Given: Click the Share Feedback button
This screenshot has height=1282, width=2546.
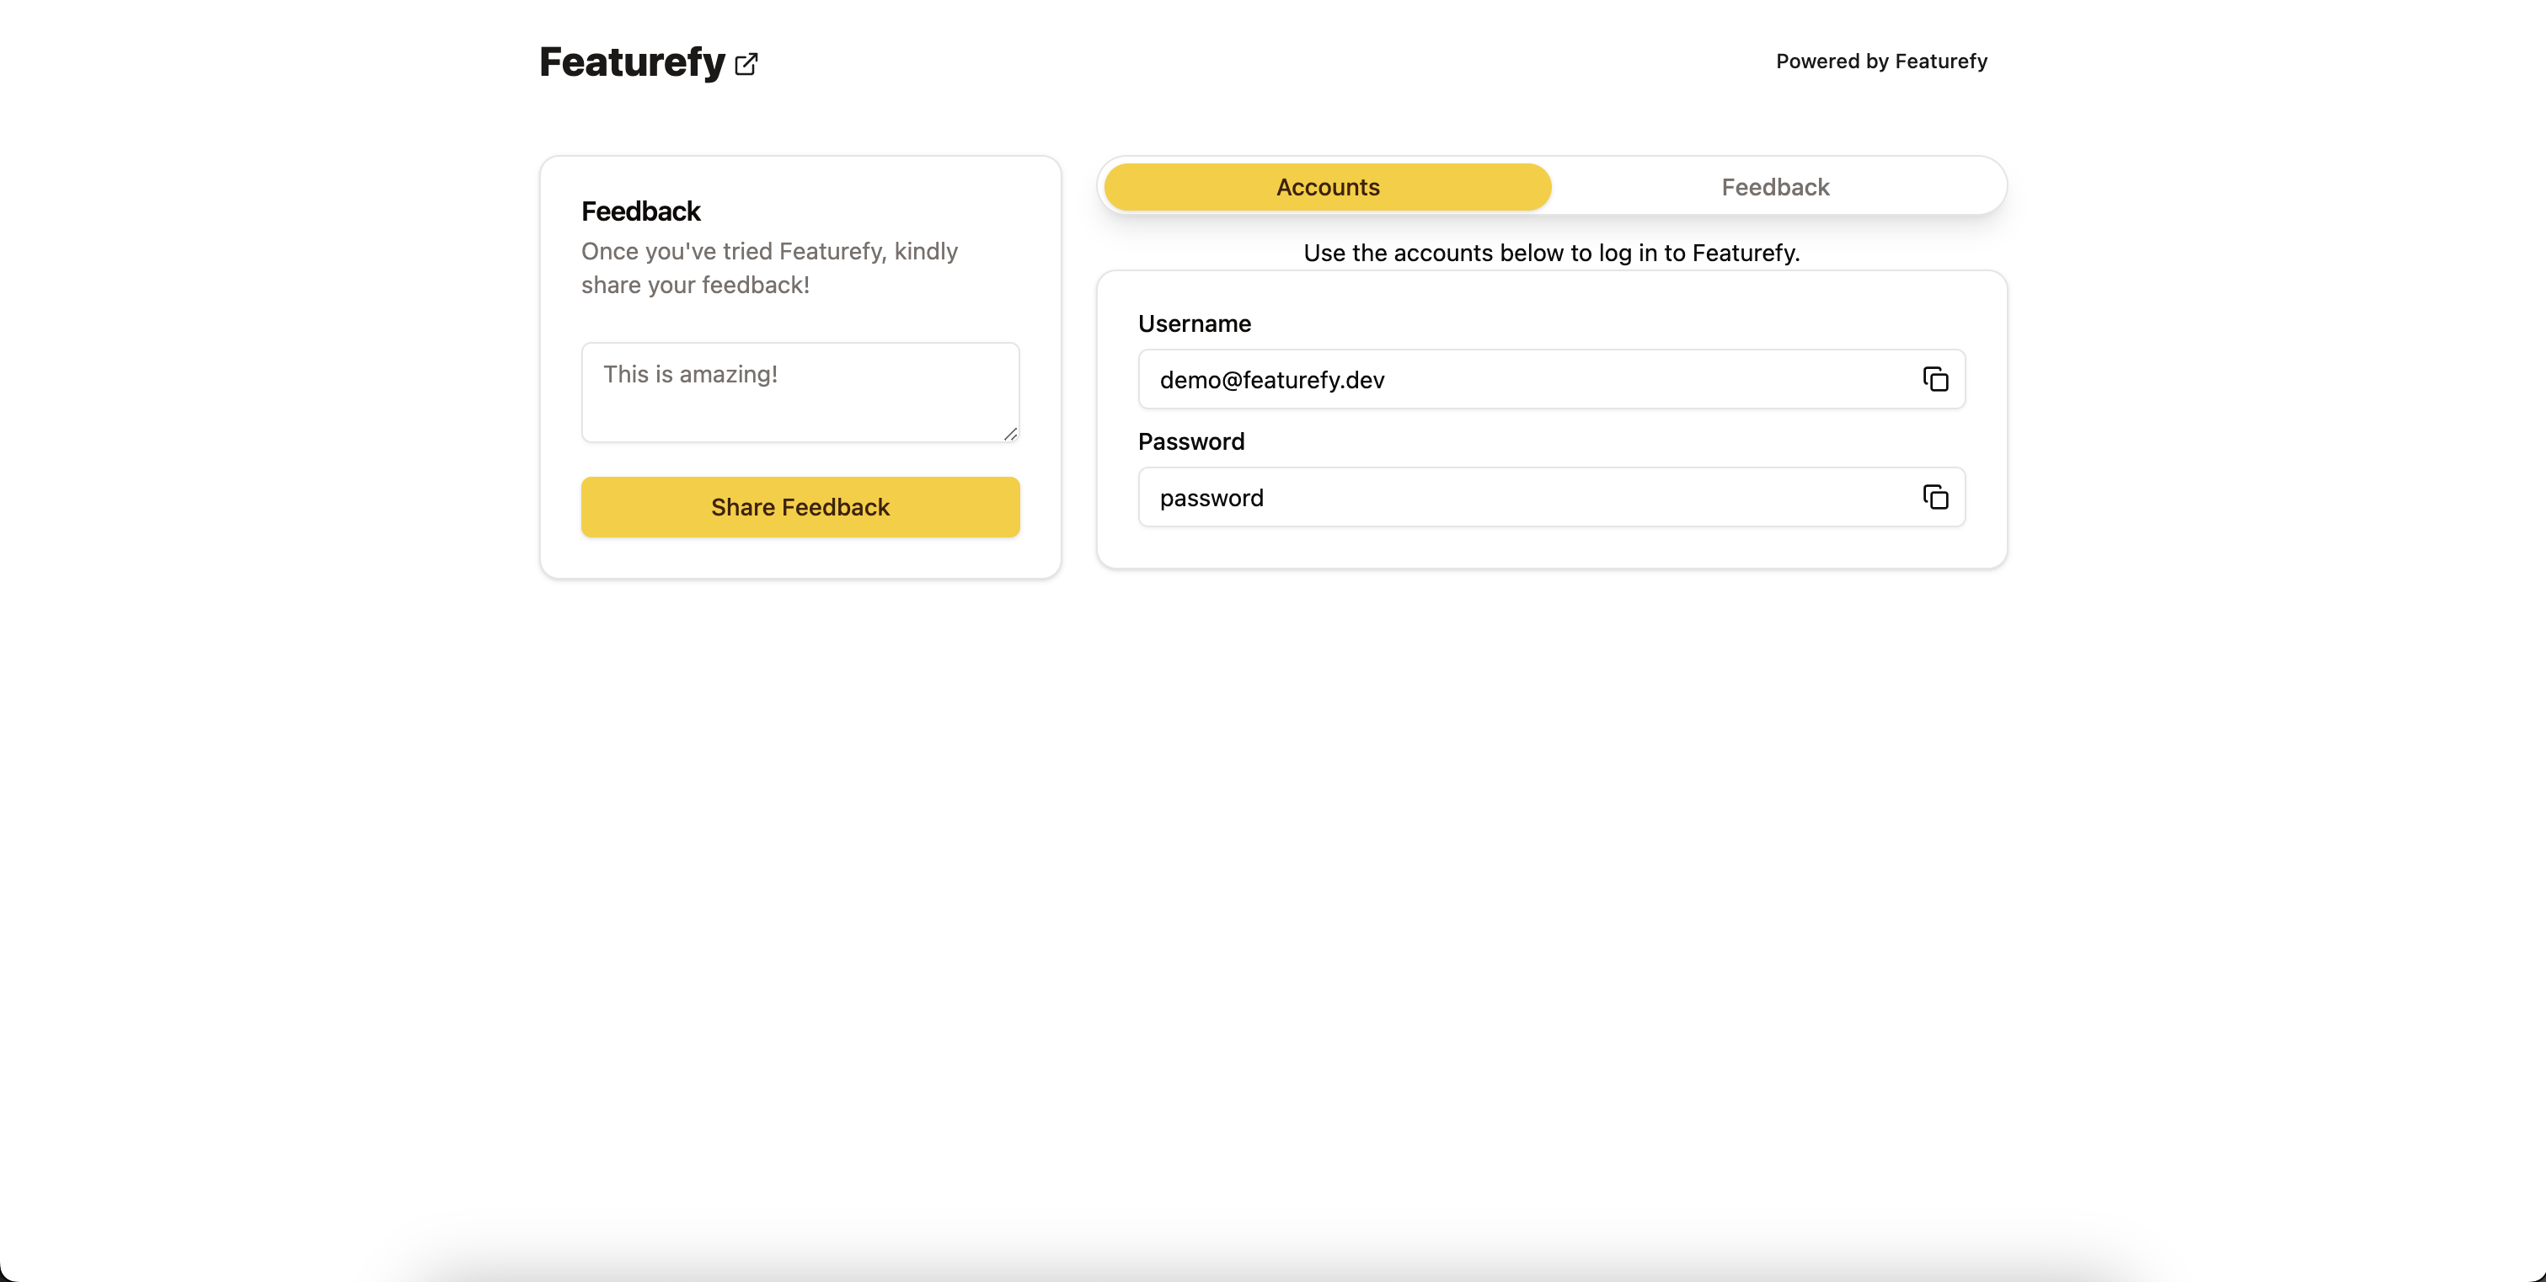Looking at the screenshot, I should pos(800,507).
